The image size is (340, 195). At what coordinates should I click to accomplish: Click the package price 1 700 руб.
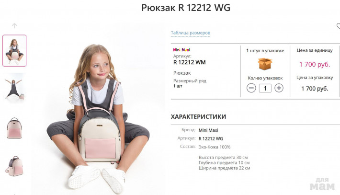click(x=315, y=89)
